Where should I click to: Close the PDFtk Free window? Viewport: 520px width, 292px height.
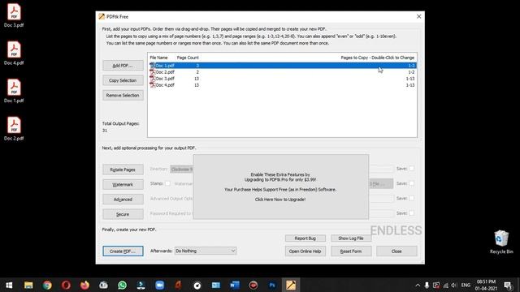419,16
